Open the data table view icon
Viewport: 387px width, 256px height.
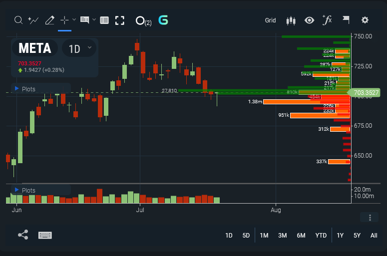[x=104, y=20]
